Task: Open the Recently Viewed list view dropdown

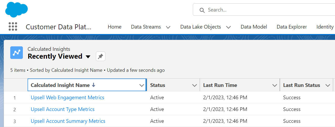Action: [88, 57]
